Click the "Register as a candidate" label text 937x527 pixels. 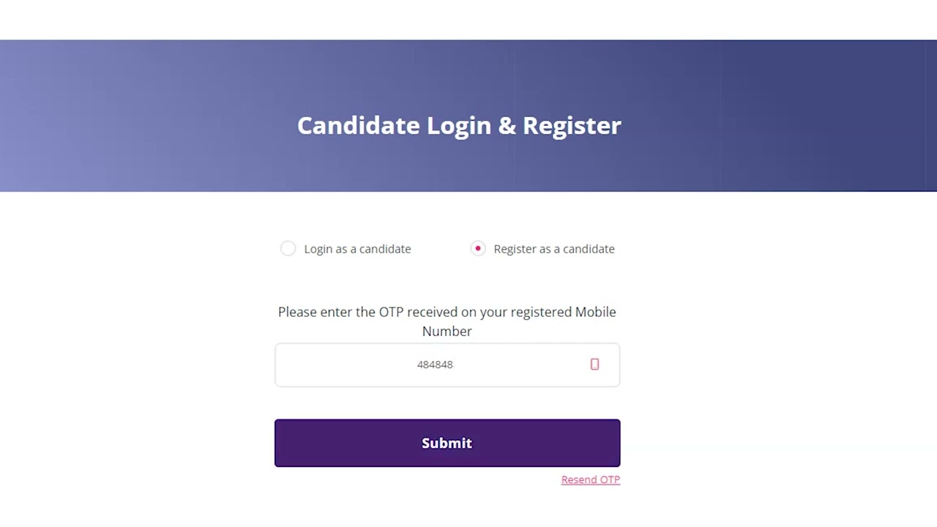554,249
